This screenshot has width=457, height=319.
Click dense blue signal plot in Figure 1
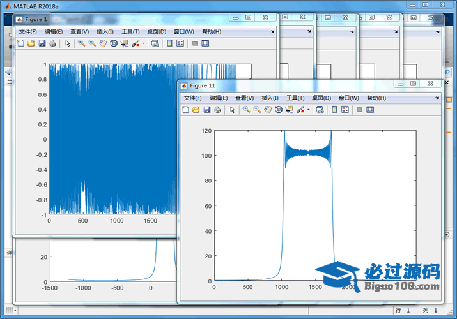click(x=113, y=139)
